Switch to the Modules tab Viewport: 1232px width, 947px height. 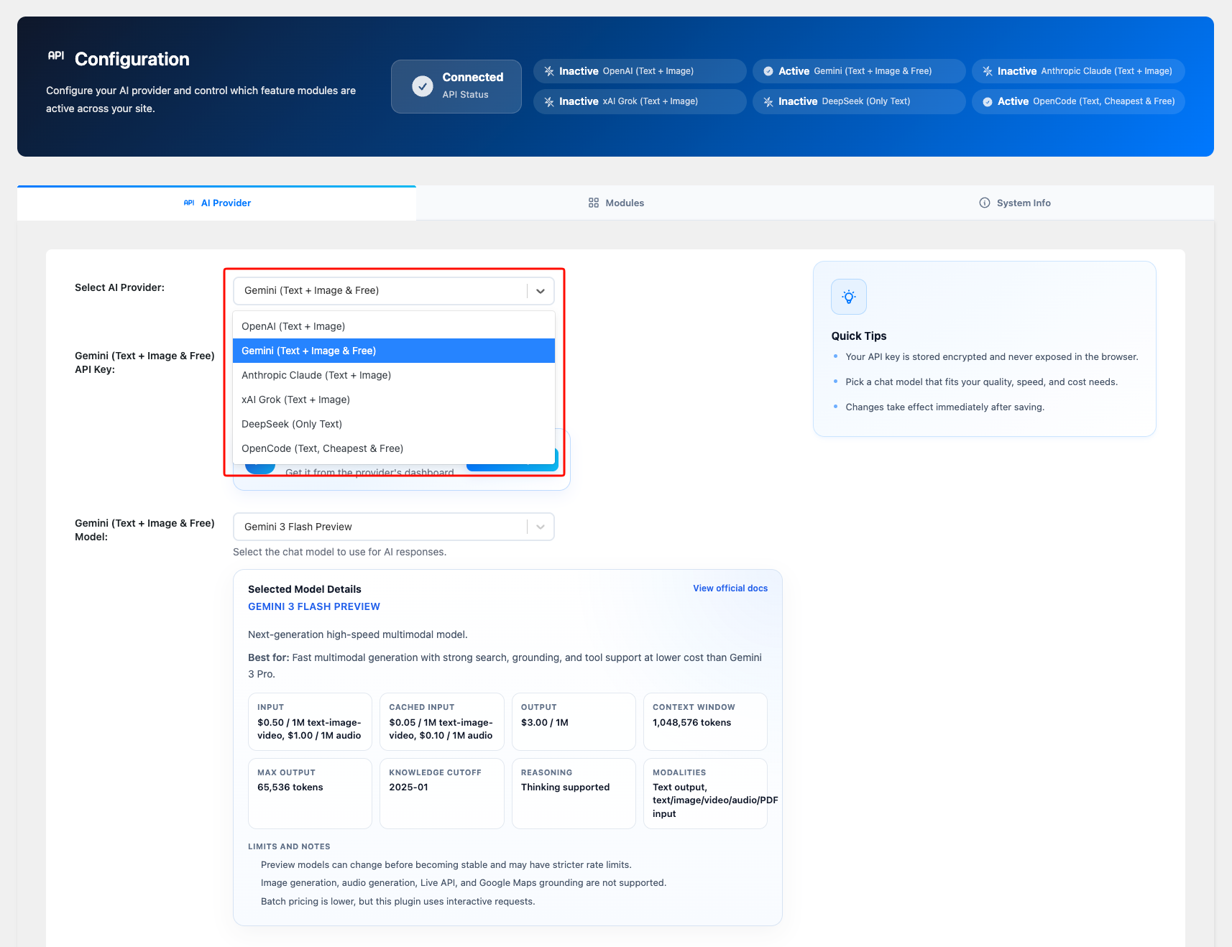tap(615, 203)
